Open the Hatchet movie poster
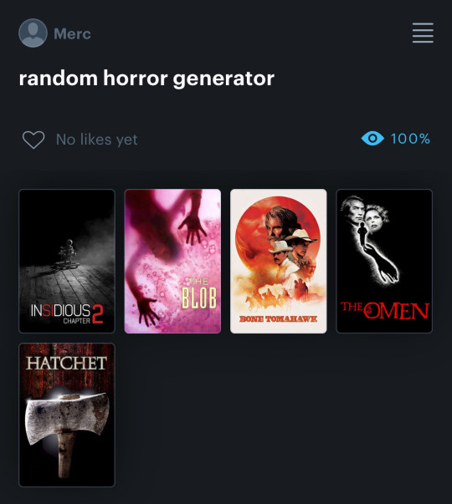This screenshot has width=452, height=504. 67,415
